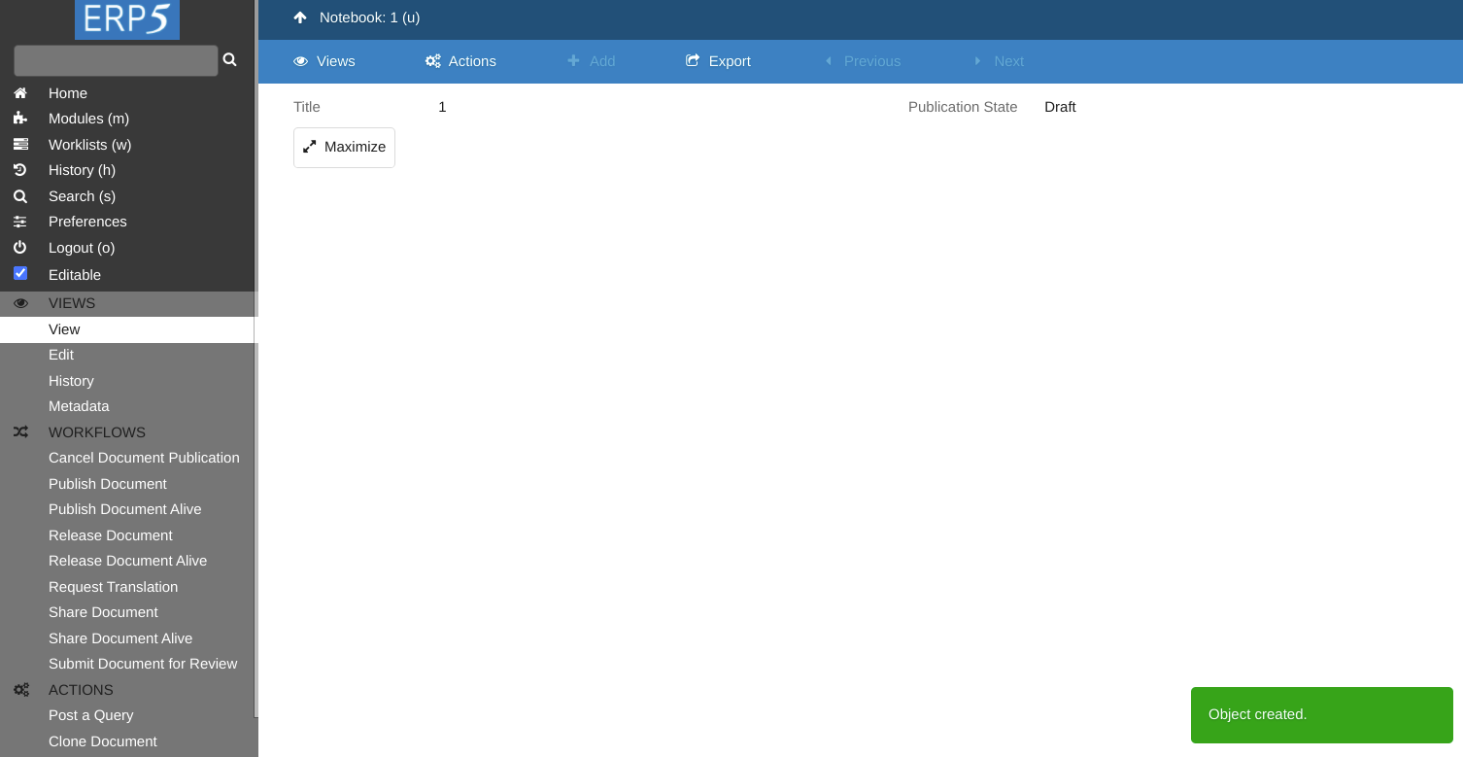Choose Submit Document for Review workflow
This screenshot has width=1463, height=757.
[143, 664]
